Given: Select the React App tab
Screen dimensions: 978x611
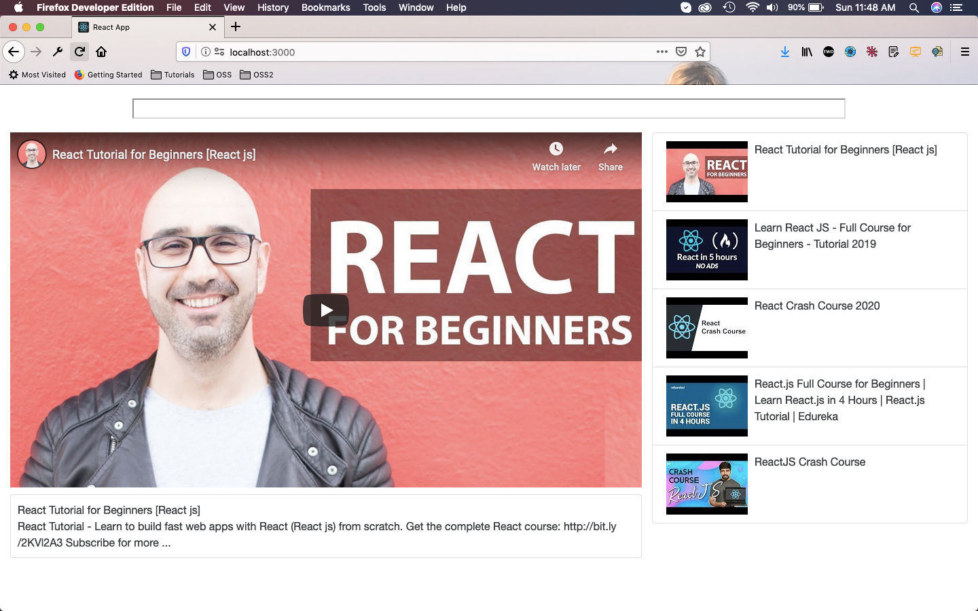Looking at the screenshot, I should point(147,27).
